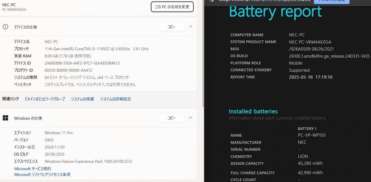Select the install date 2024/11/30
The width and height of the screenshot is (371, 182).
[x=55, y=147]
